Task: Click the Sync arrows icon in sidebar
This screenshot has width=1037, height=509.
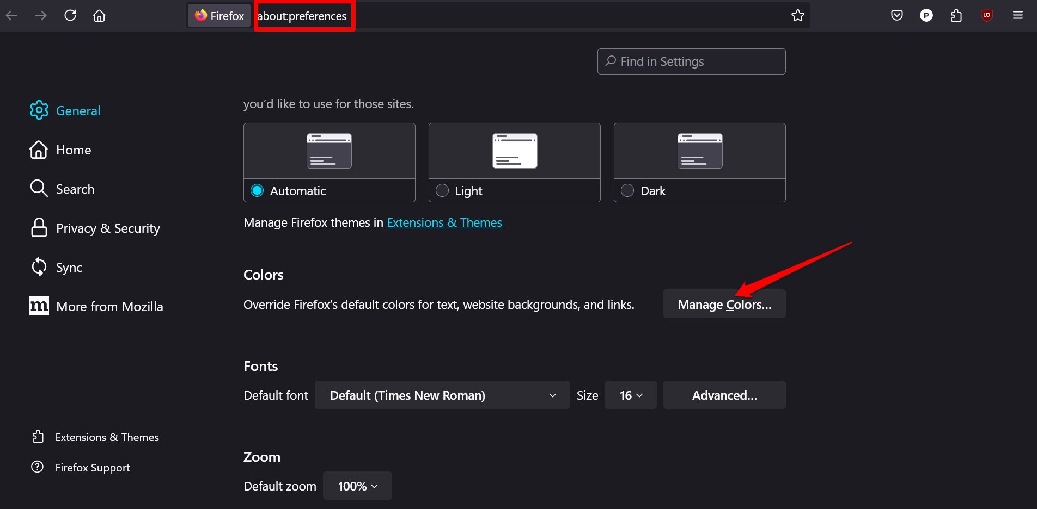Action: [x=39, y=267]
